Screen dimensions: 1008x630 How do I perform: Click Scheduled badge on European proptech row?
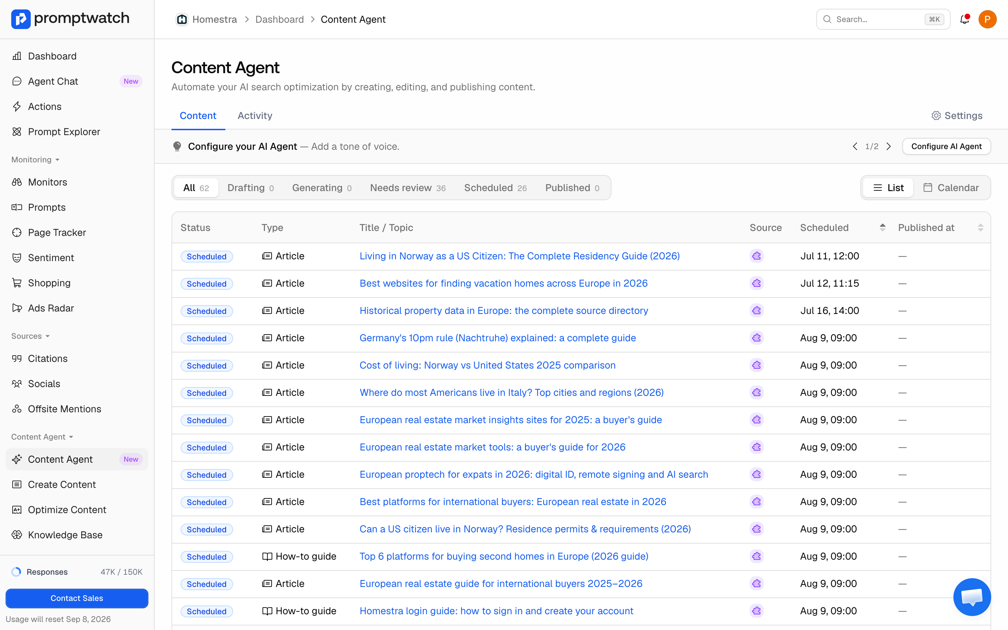pyautogui.click(x=206, y=475)
